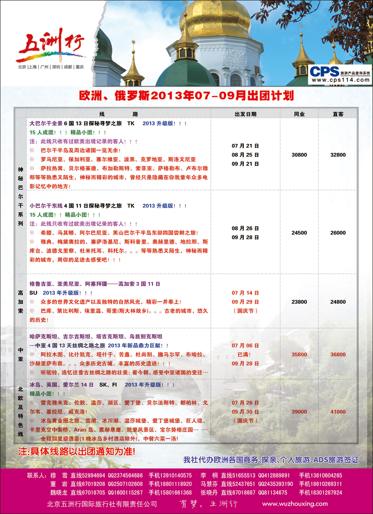Image resolution: width=373 pixels, height=514 pixels.
Task: Click contact 马慧芬's 直线52437651
Action: point(238,484)
